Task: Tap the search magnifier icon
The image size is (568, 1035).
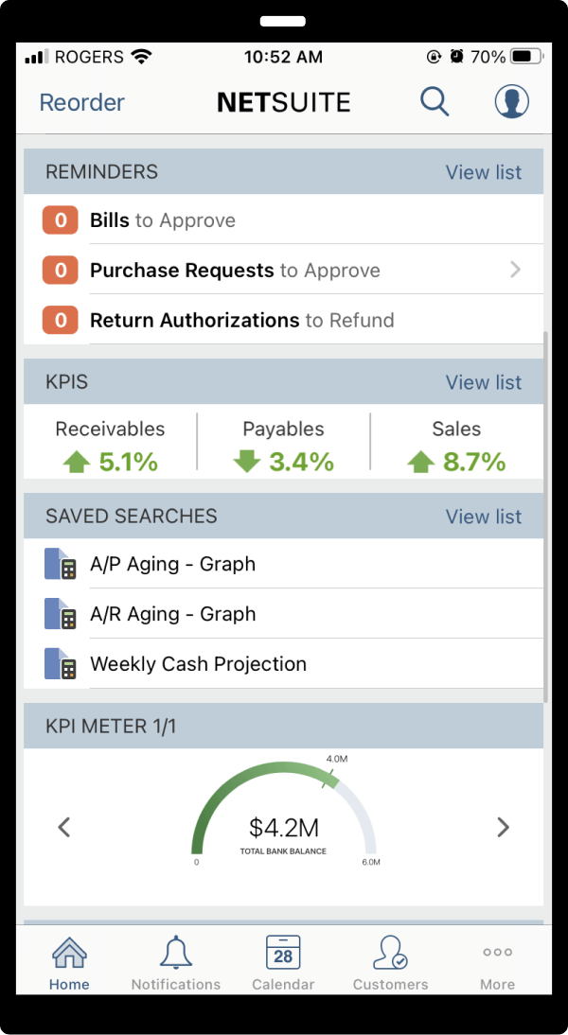Action: pyautogui.click(x=435, y=101)
